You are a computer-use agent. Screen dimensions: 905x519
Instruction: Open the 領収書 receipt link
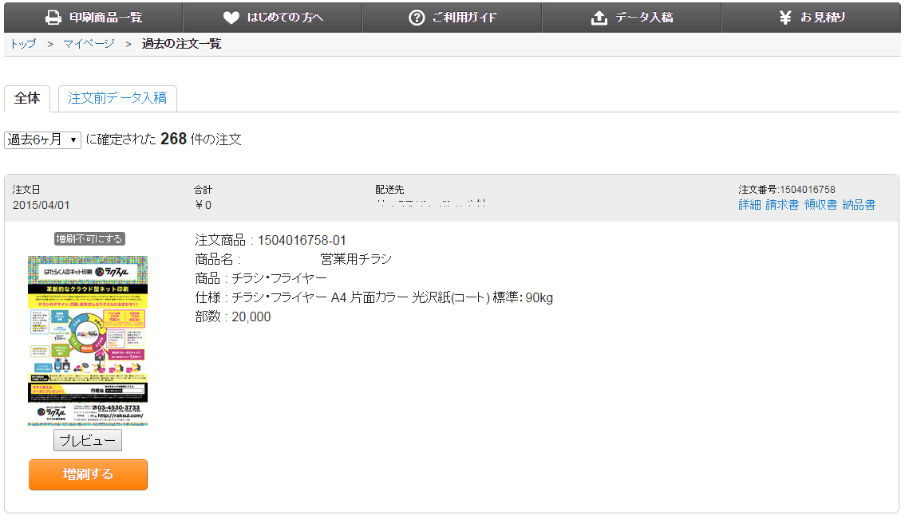point(820,205)
